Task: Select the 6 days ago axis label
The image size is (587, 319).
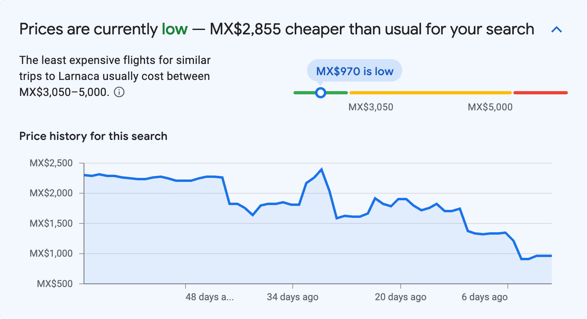Action: tap(485, 297)
